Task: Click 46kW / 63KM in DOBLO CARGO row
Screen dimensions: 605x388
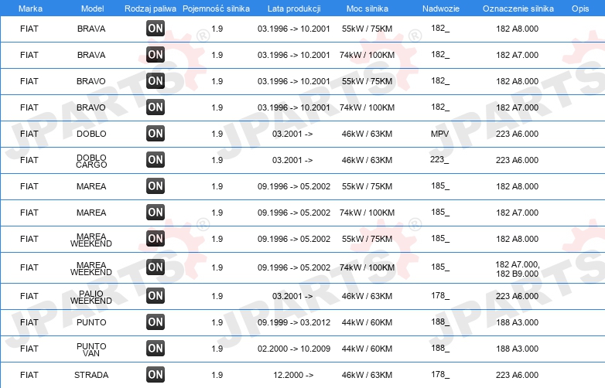Action: (367, 160)
